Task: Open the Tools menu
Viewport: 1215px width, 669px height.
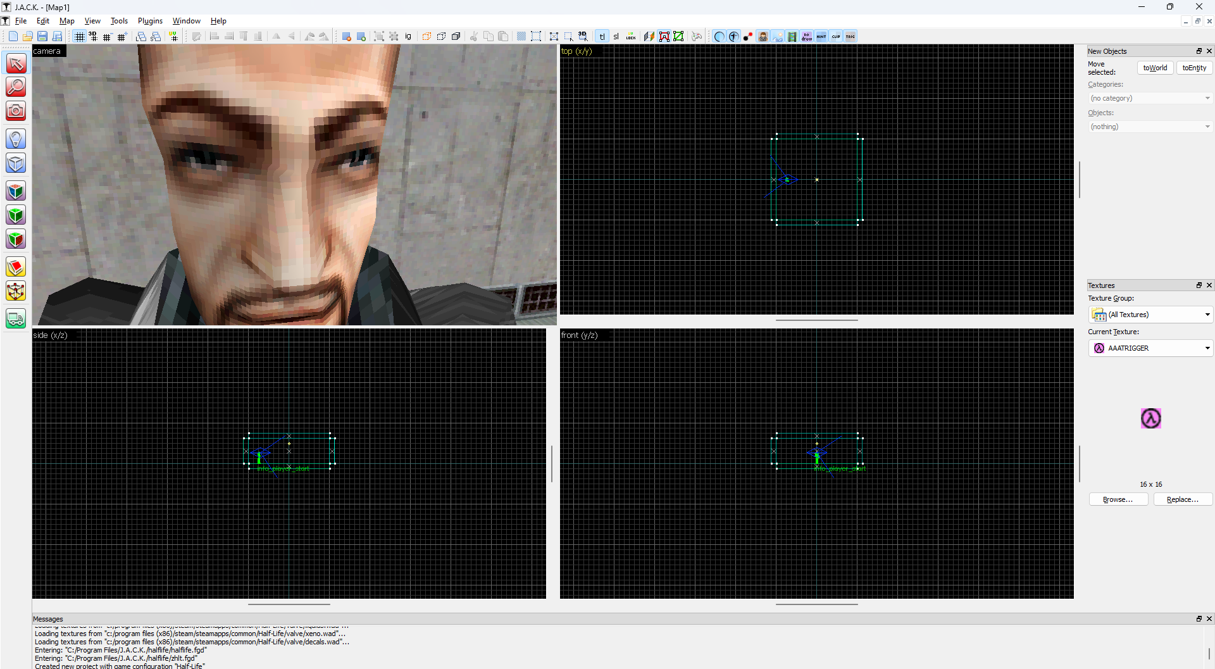Action: click(119, 21)
